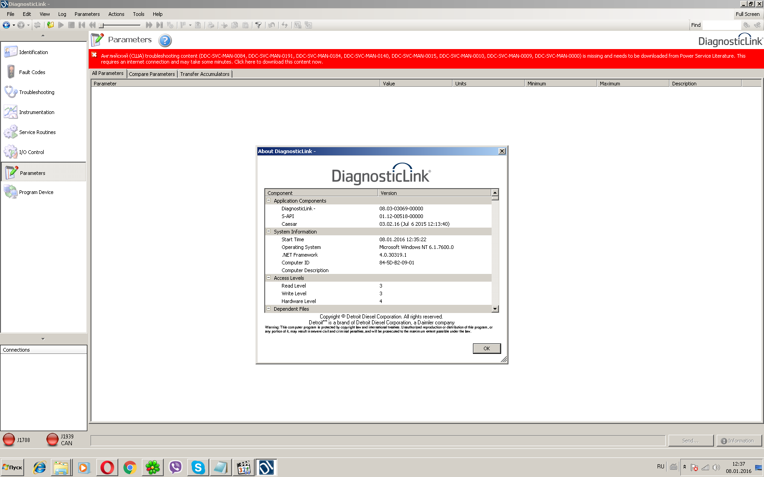Open Fault Codes in the sidebar
This screenshot has width=764, height=477.
[43, 72]
